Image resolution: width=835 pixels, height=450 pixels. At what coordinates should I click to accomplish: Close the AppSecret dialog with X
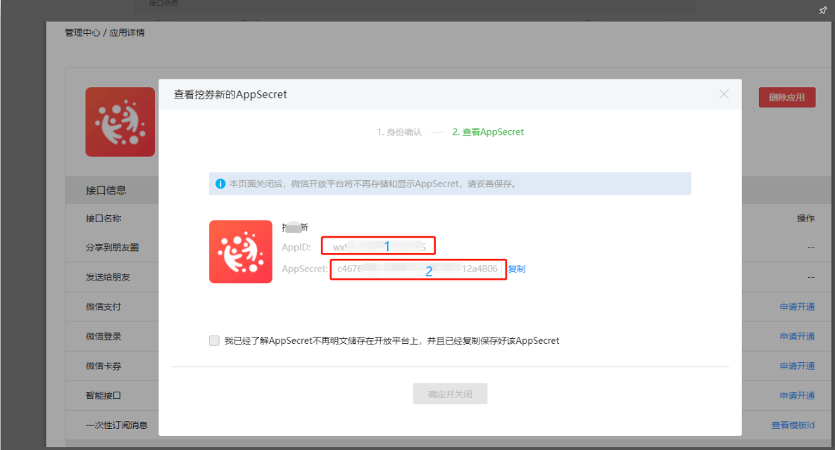tap(724, 94)
